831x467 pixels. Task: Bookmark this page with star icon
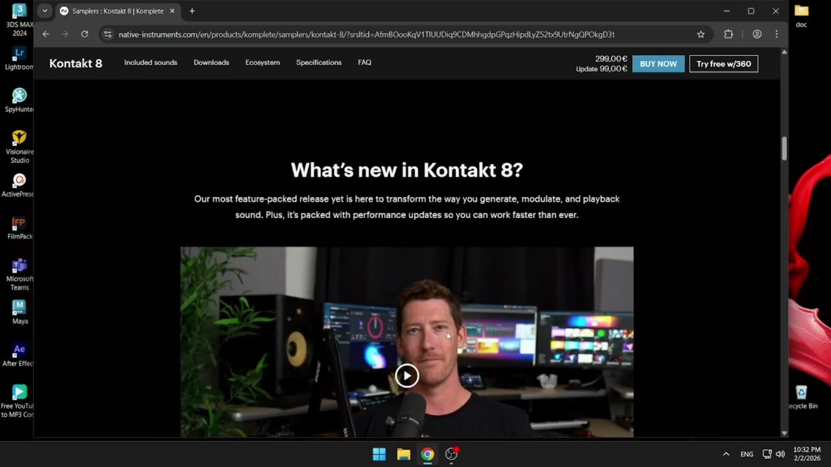[x=701, y=34]
